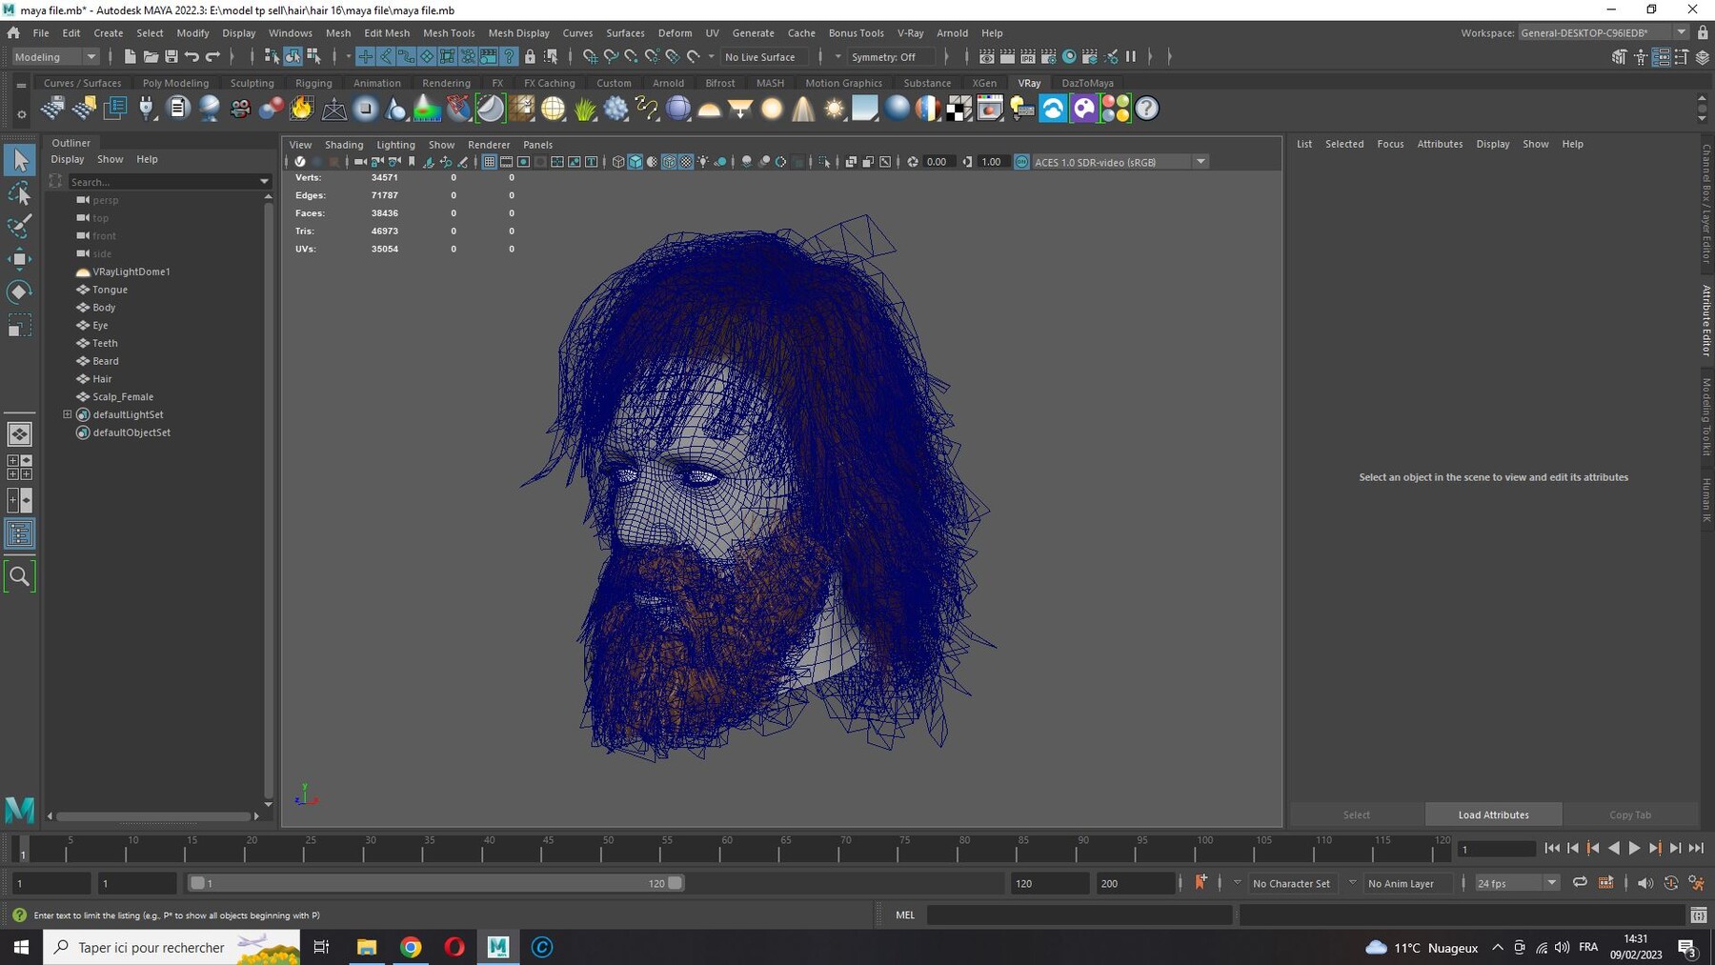
Task: Click the Undo arrow icon
Action: pos(192,57)
